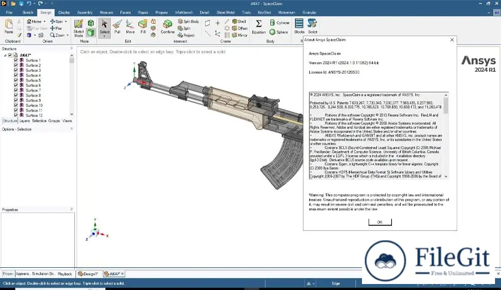Image resolution: width=501 pixels, height=290 pixels.
Task: Open the Script tool
Action: (x=312, y=26)
